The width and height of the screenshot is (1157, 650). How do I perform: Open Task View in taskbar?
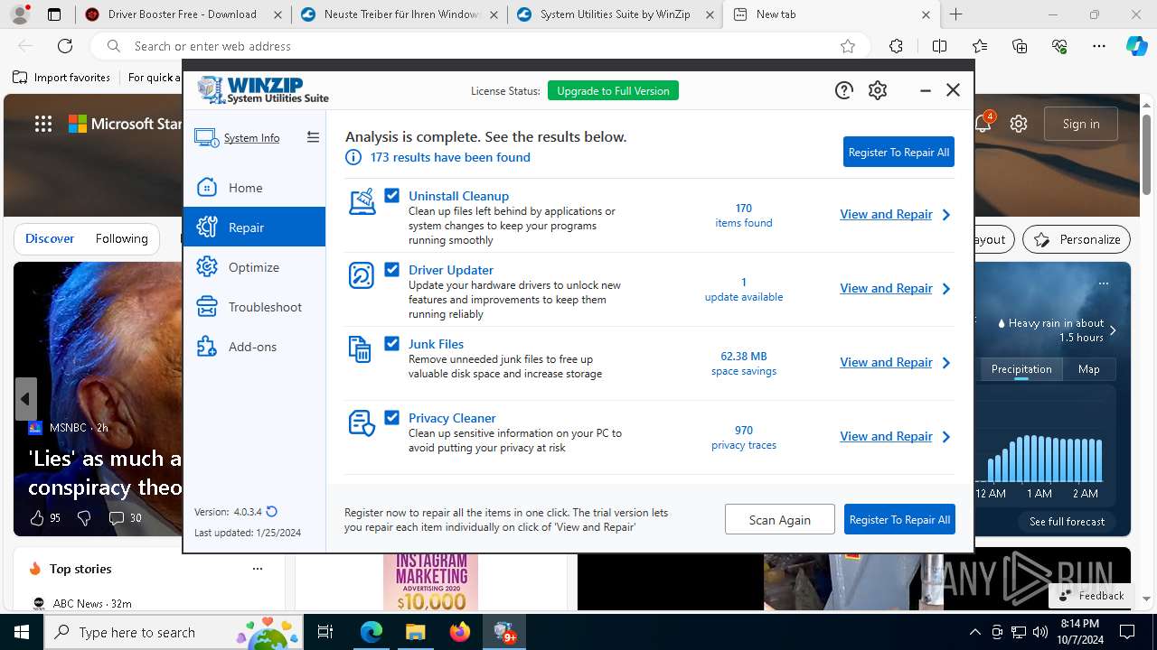coord(325,632)
